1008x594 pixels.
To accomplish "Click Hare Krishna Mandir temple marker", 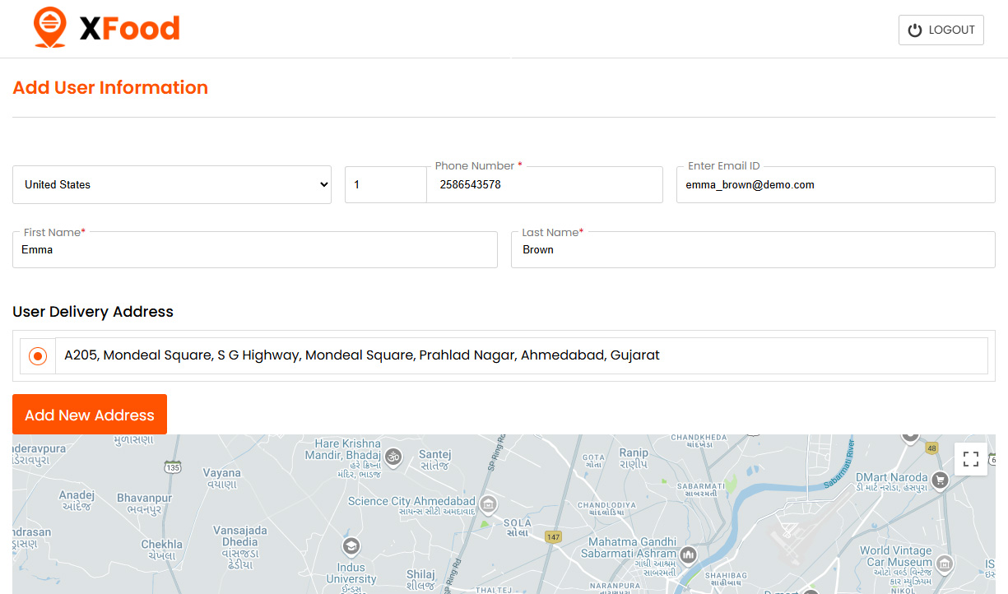I will click(393, 456).
